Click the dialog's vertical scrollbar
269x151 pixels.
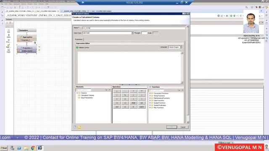[x=188, y=74]
